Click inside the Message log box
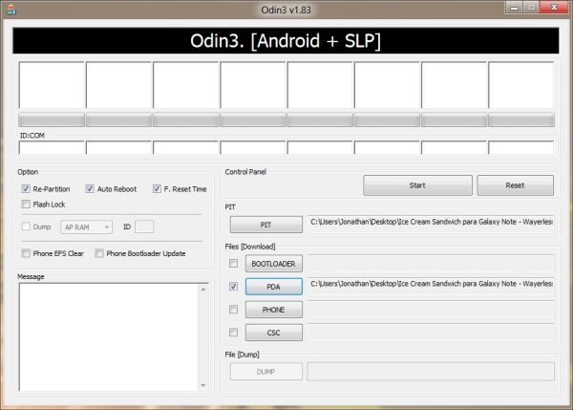The width and height of the screenshot is (573, 410). click(109, 336)
